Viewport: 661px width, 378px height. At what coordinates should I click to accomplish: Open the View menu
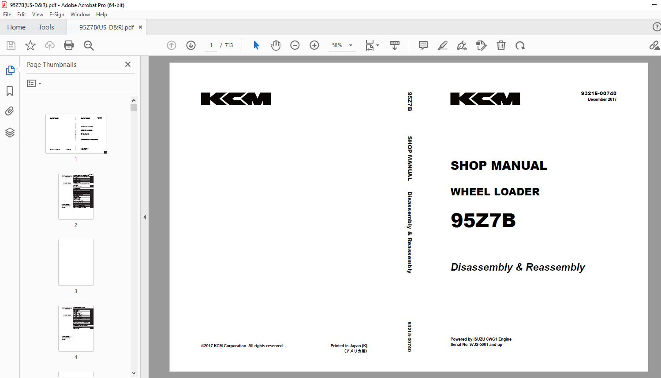[37, 15]
